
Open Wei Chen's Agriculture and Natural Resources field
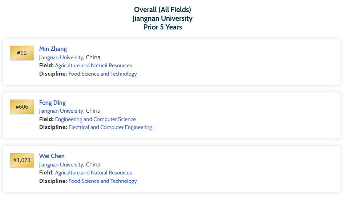tap(93, 173)
